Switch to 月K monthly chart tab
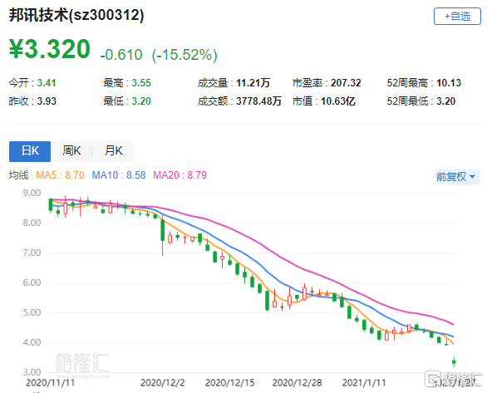Screen dimensions: 487x393 pos(113,151)
